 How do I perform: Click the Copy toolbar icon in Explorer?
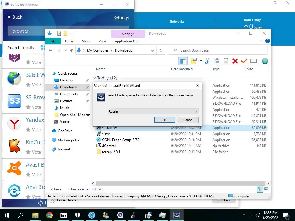click(217, 61)
